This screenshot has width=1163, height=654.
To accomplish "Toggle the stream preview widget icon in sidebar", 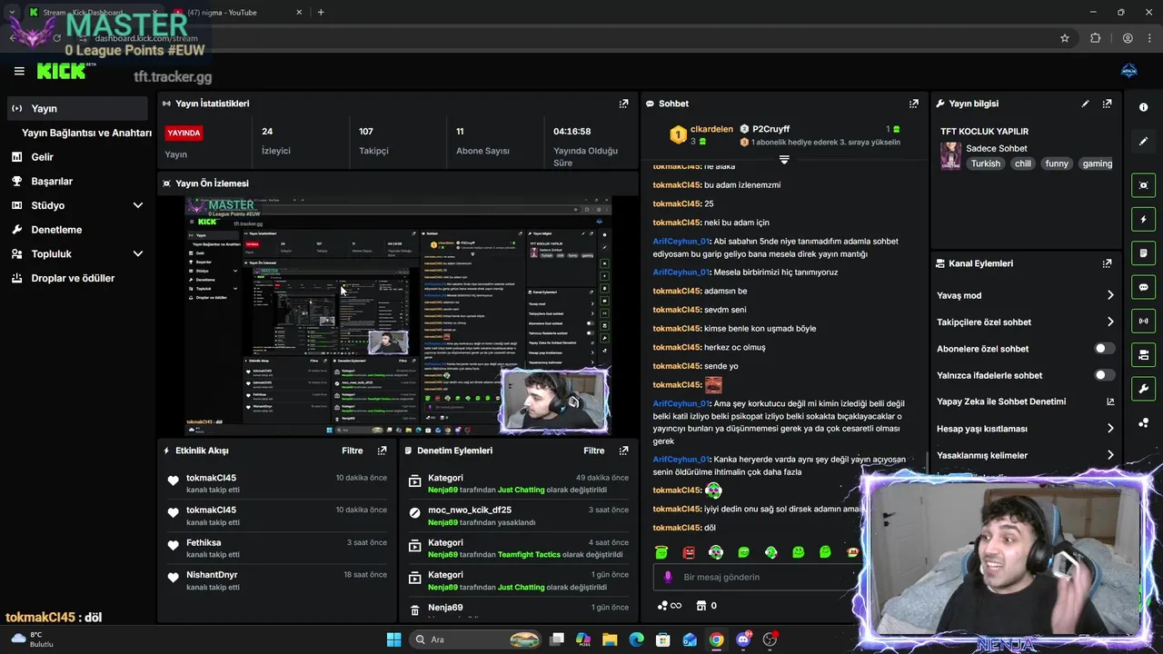I will coord(1143,185).
